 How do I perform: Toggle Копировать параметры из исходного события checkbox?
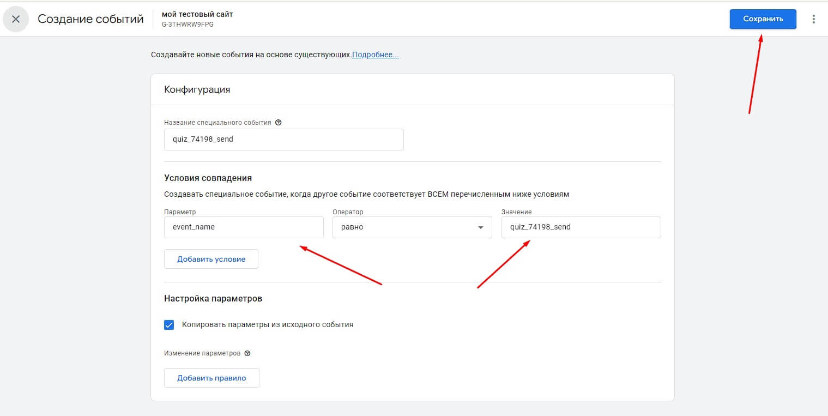169,325
